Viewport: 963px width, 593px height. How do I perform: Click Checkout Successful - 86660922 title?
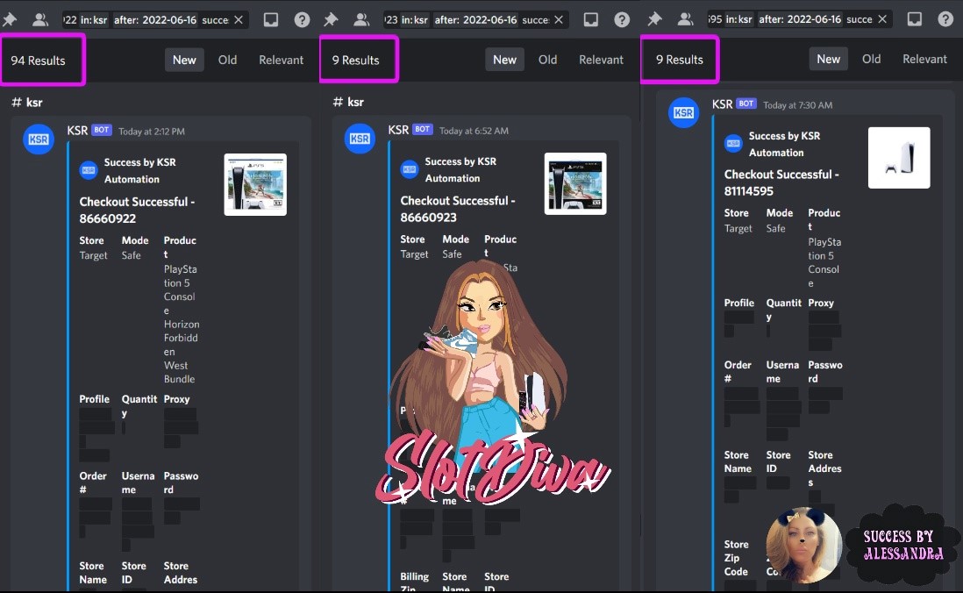137,210
